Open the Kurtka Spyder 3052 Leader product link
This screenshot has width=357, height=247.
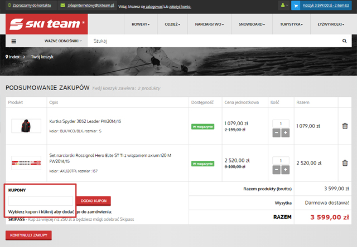[85, 121]
